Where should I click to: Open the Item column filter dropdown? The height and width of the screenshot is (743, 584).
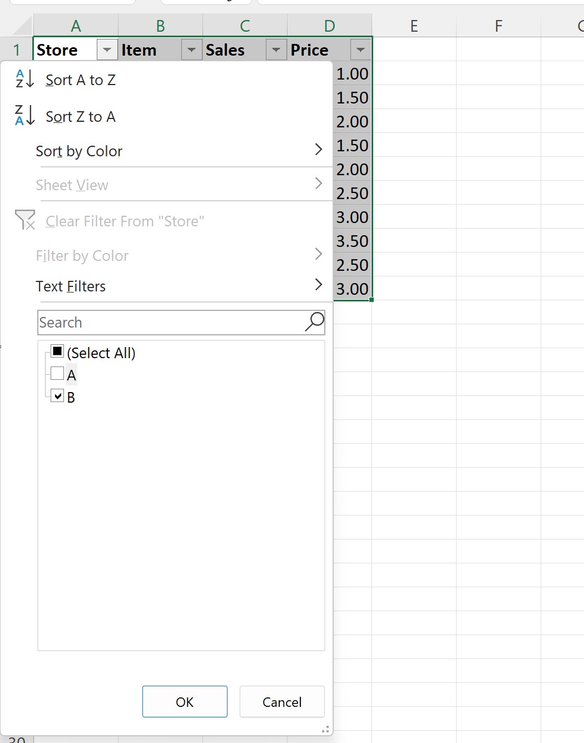(191, 50)
